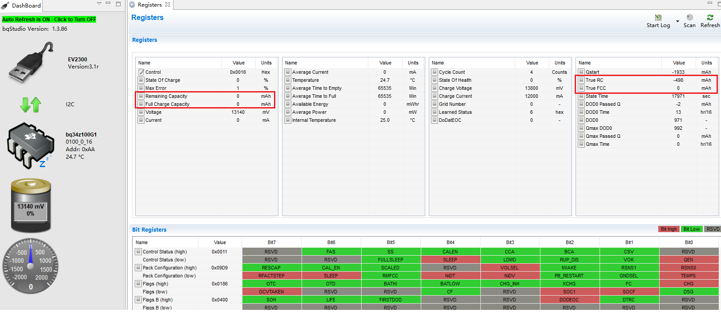Click lock icon beside Internal Temperature
This screenshot has width=721, height=313.
pyautogui.click(x=288, y=120)
